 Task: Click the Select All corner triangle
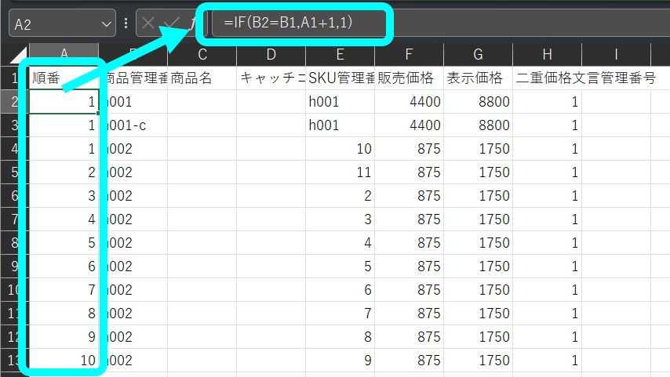[x=18, y=54]
